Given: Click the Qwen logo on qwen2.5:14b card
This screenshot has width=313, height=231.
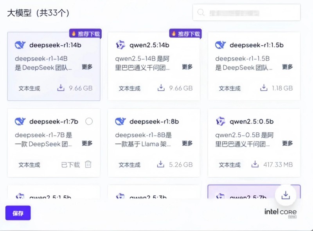Looking at the screenshot, I should click(121, 45).
